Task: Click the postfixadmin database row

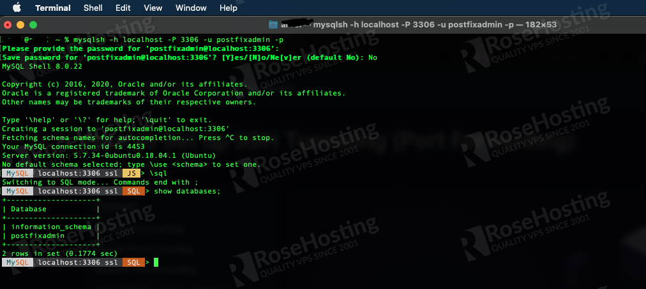Action: point(51,236)
